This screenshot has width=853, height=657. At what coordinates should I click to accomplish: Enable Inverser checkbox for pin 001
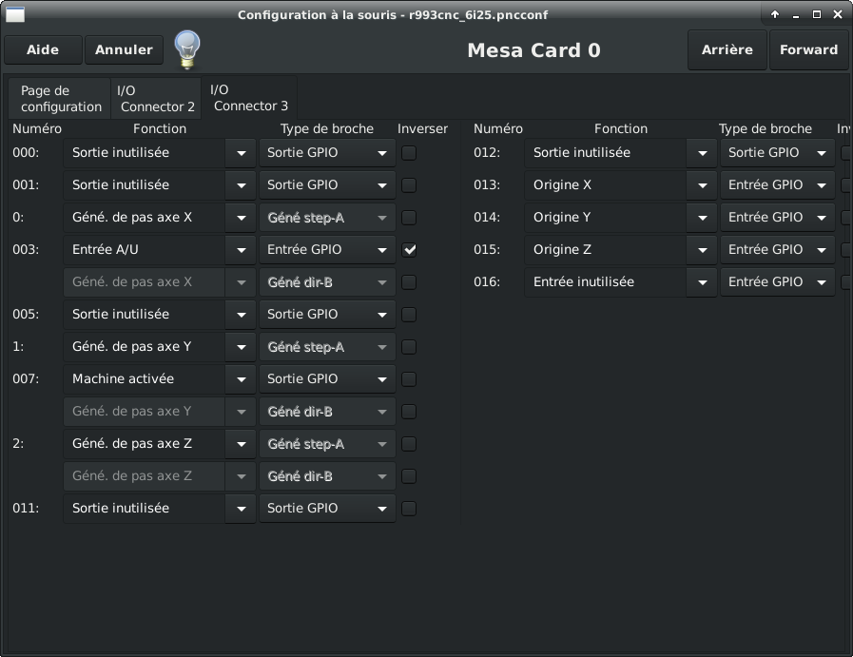tap(409, 185)
